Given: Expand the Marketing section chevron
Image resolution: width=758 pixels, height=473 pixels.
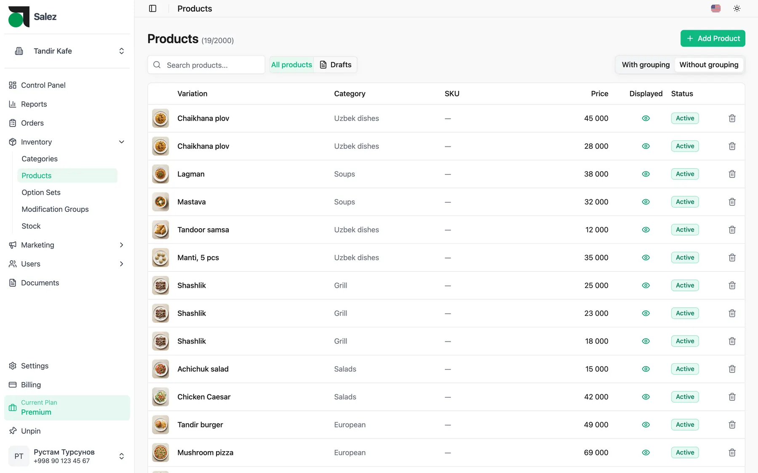Looking at the screenshot, I should coord(121,245).
